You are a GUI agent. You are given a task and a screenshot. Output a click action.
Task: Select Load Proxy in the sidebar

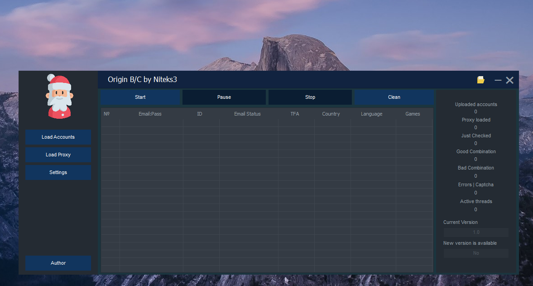pyautogui.click(x=58, y=155)
